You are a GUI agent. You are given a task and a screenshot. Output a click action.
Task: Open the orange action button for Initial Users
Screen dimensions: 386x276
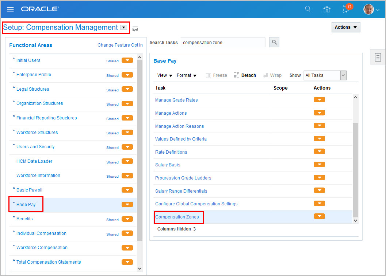click(x=127, y=60)
